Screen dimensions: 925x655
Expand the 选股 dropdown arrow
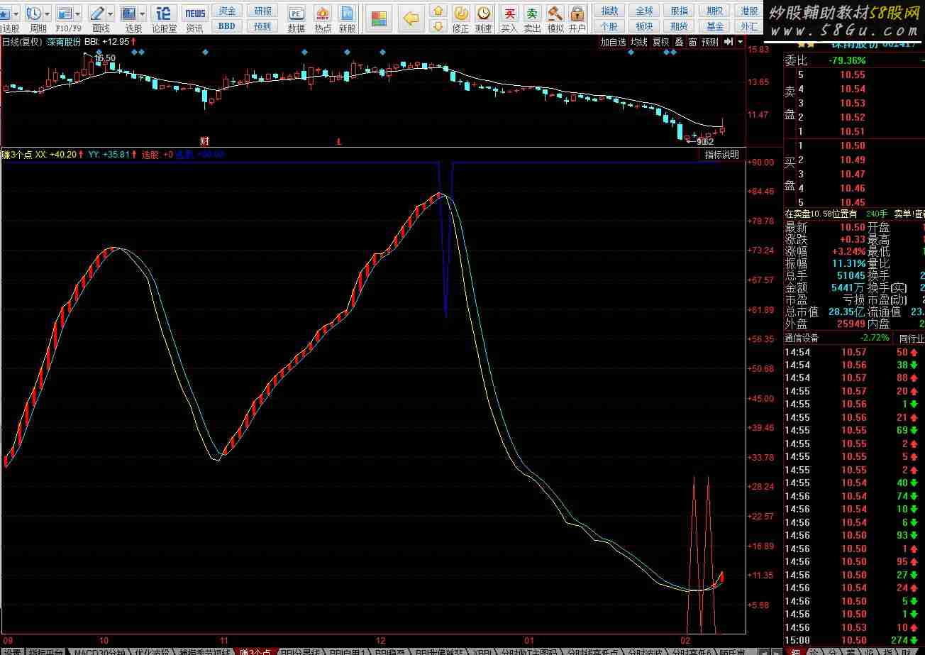pyautogui.click(x=142, y=13)
